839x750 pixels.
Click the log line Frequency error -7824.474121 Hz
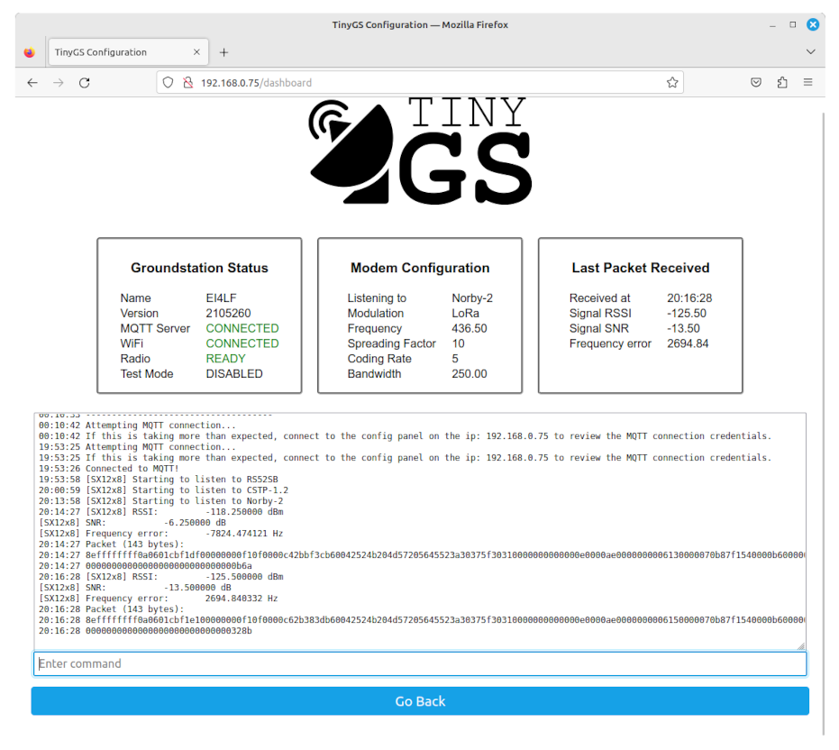(160, 534)
